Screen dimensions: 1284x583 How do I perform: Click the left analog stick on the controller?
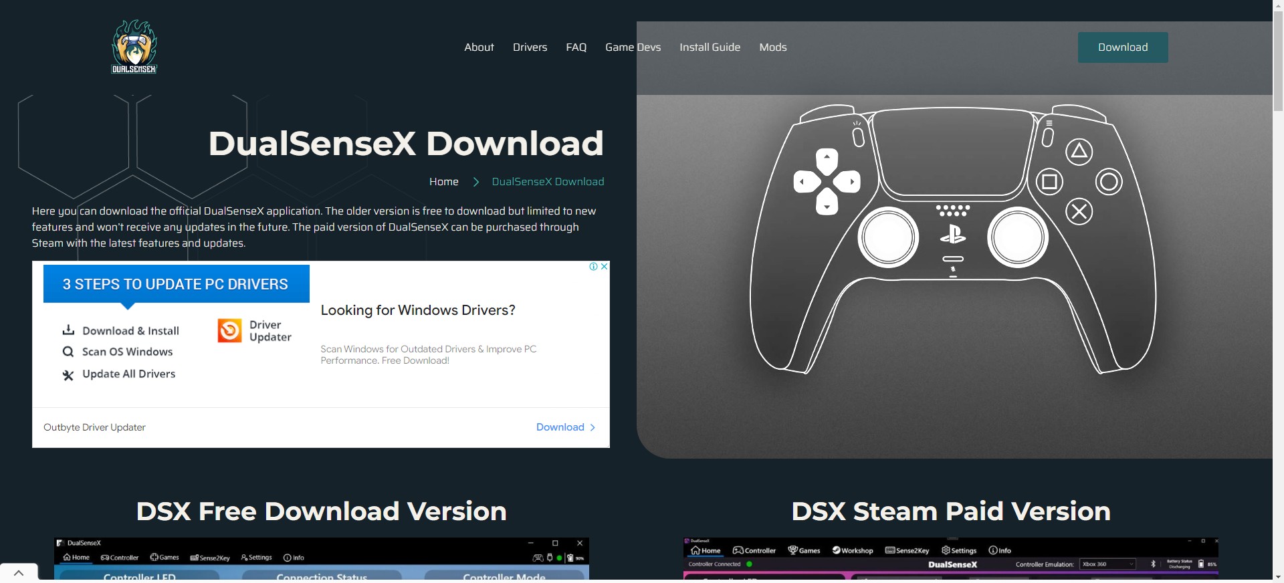tap(889, 237)
